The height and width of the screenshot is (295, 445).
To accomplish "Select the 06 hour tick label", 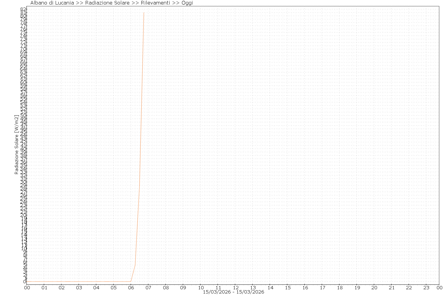I will pyautogui.click(x=131, y=287).
